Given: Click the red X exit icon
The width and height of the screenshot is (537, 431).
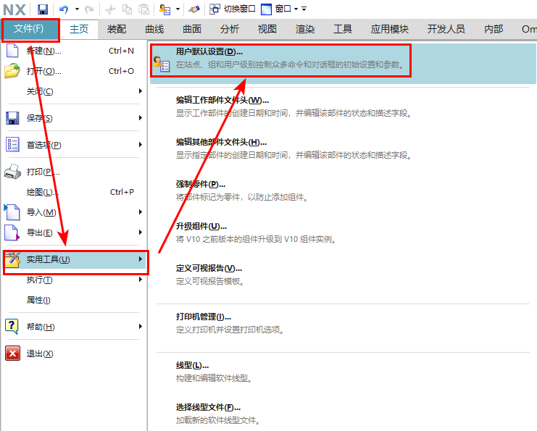Looking at the screenshot, I should pos(12,353).
